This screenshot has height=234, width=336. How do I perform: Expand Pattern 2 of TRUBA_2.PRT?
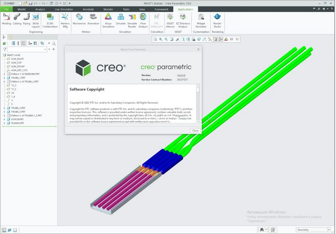4,82
